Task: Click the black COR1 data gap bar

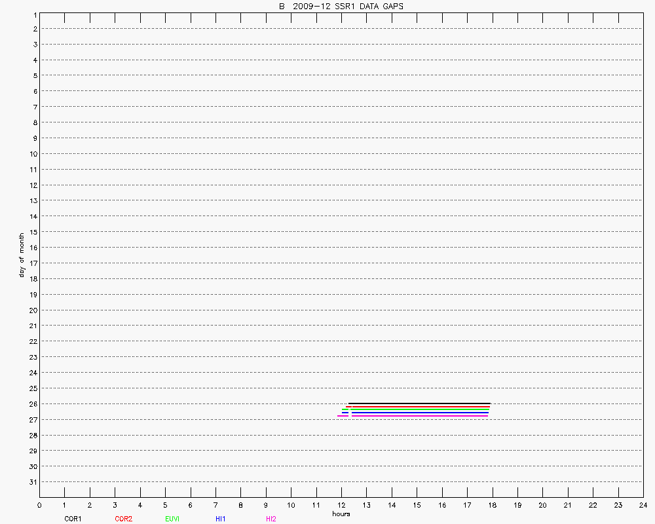Action: pos(419,403)
